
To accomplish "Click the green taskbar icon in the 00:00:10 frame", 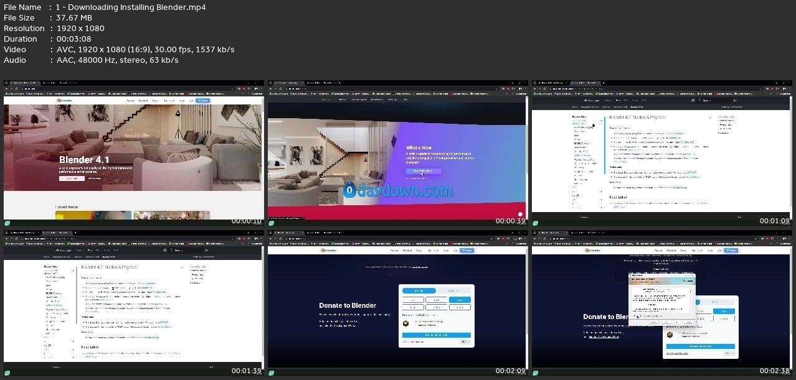I will click(7, 223).
